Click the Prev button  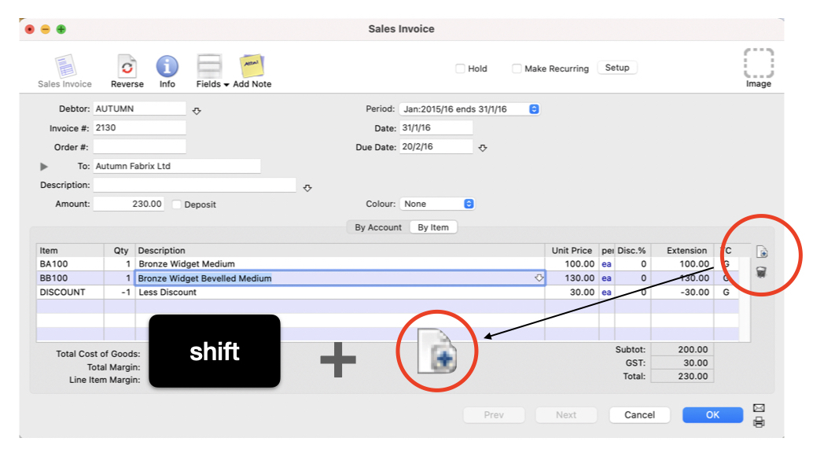(x=494, y=415)
